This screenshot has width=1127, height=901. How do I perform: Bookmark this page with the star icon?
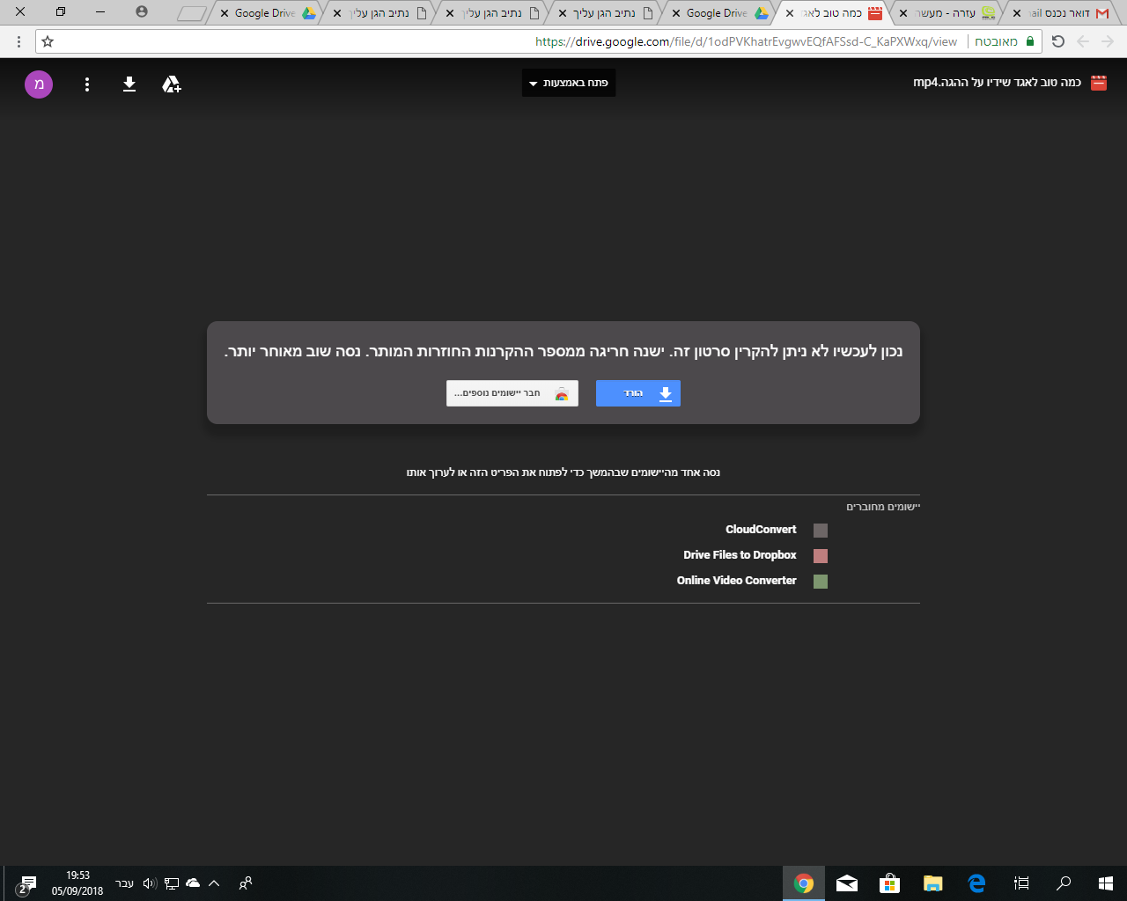click(48, 41)
